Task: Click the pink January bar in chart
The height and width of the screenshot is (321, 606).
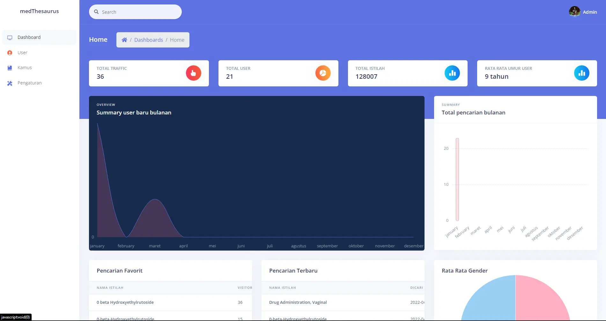Action: (457, 179)
